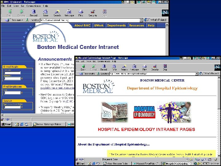
Task: Open Help menu in BMC Intranet menu bar
Action: pyautogui.click(x=45, y=6)
